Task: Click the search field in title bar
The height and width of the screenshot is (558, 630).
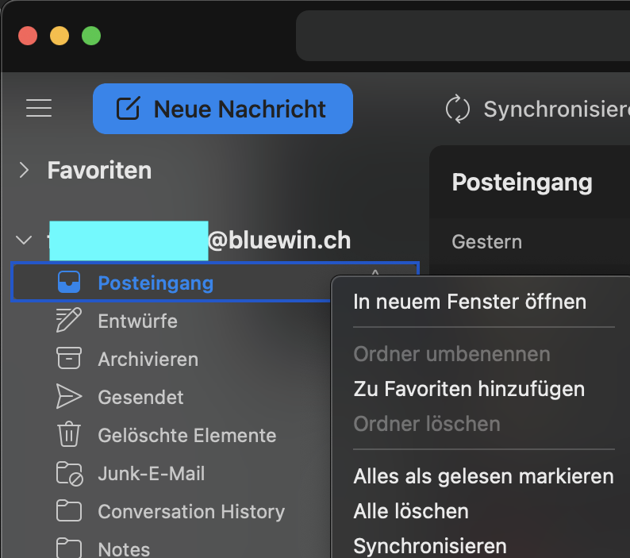Action: [x=463, y=36]
